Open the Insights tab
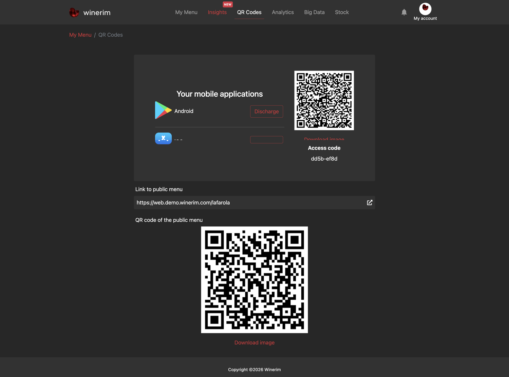 click(x=217, y=12)
